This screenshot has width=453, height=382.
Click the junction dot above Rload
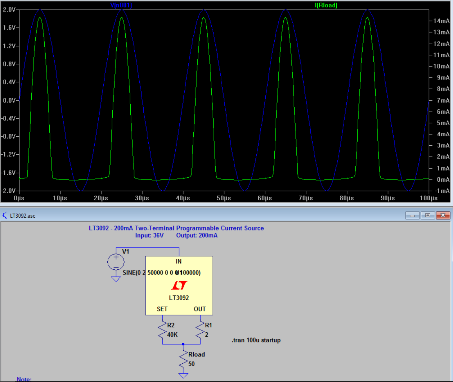tap(183, 344)
